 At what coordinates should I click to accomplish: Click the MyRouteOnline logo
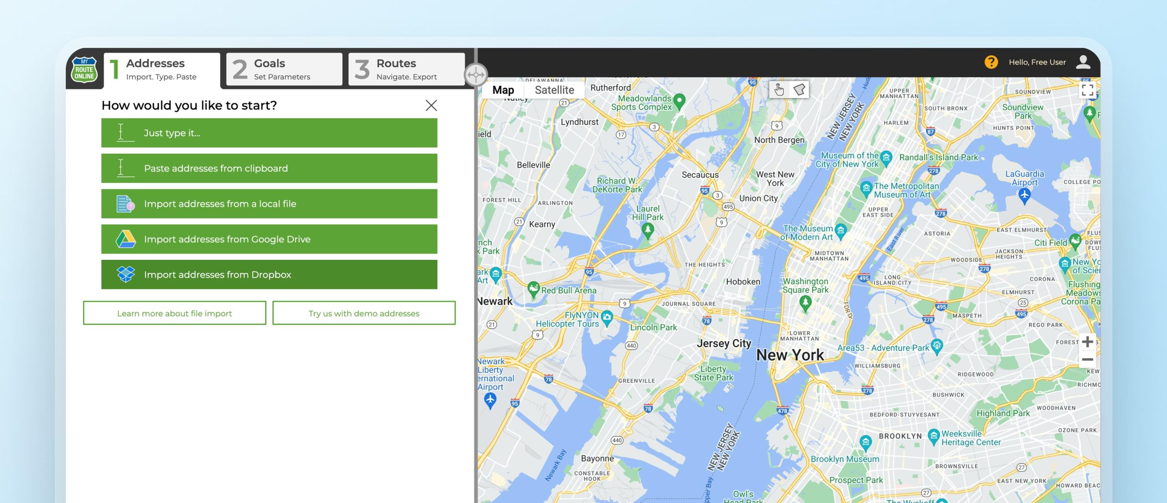(84, 70)
